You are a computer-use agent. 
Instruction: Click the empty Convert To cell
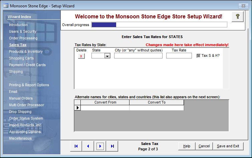point(157,108)
